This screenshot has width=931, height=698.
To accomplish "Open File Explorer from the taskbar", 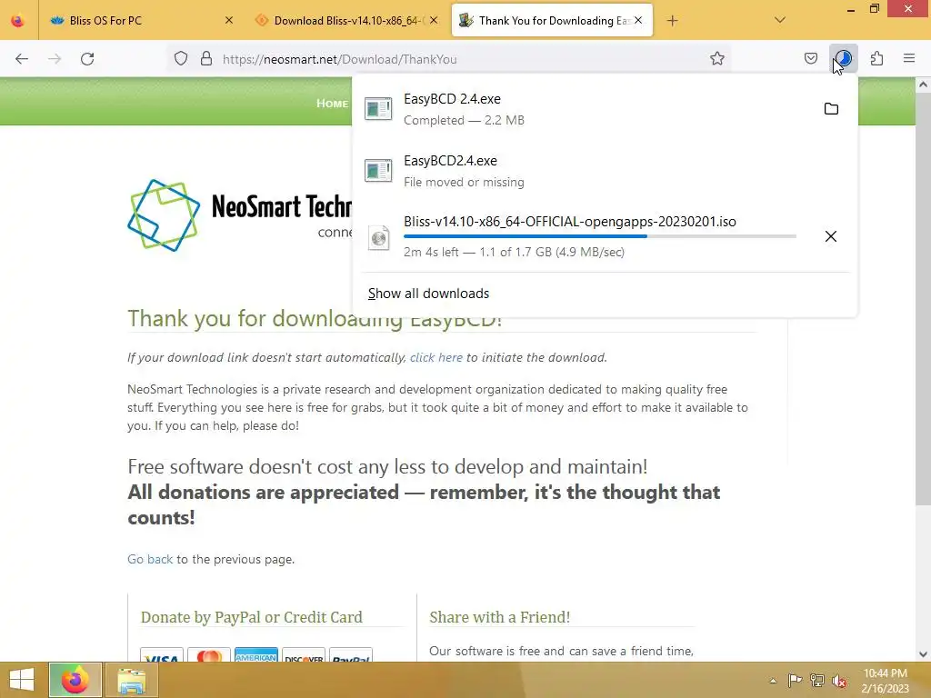I will coord(131,680).
